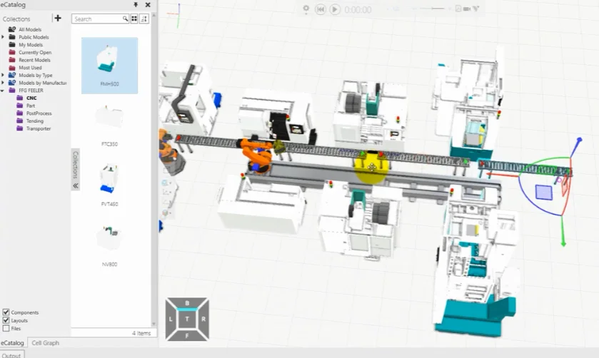Expand the Models by Type node

[3, 75]
